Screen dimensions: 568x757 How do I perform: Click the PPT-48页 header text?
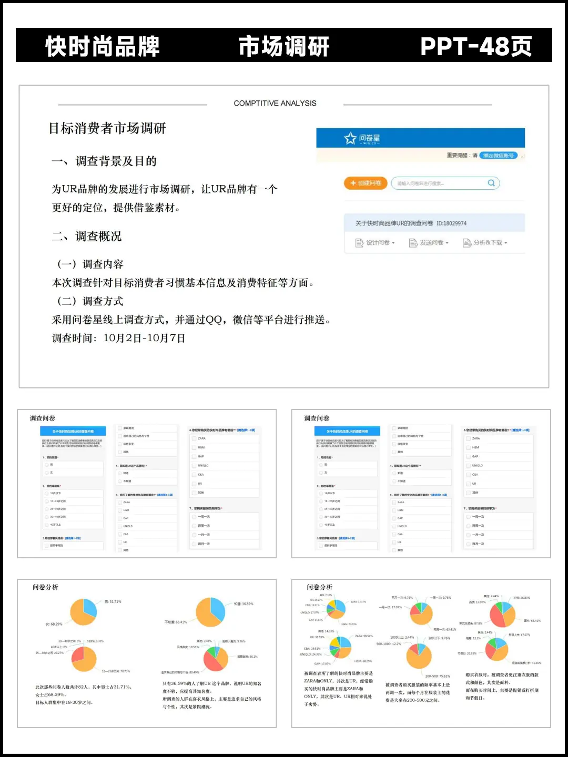(476, 46)
